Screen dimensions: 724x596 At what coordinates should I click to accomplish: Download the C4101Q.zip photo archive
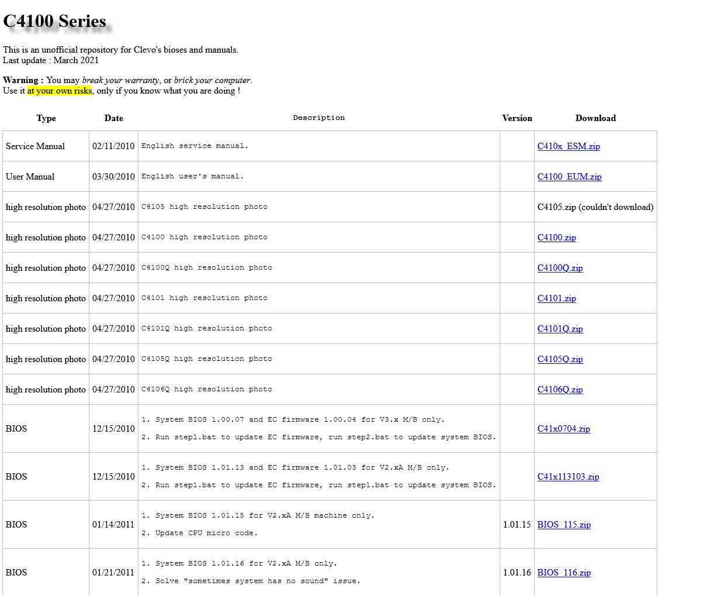(x=560, y=329)
